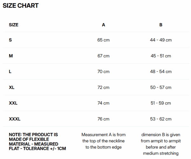Click the Measurement A description text
Screen dimensions: 191x159
click(103, 141)
